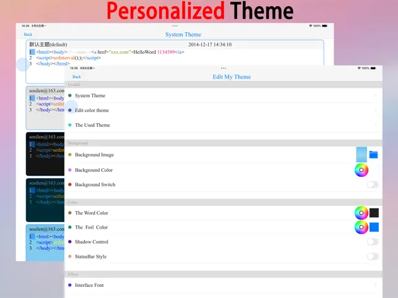This screenshot has width=398, height=298.
Task: Click three-dot multitasking icon in Edit My Theme
Action: point(223,68)
